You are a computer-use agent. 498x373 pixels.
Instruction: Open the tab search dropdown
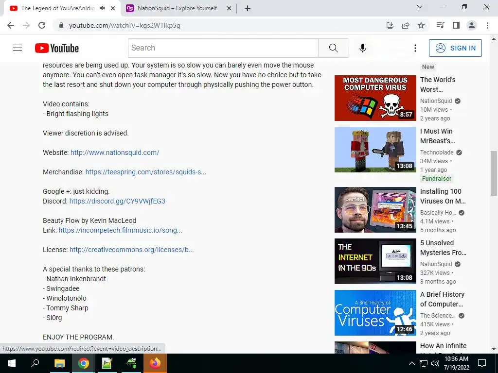420,7
